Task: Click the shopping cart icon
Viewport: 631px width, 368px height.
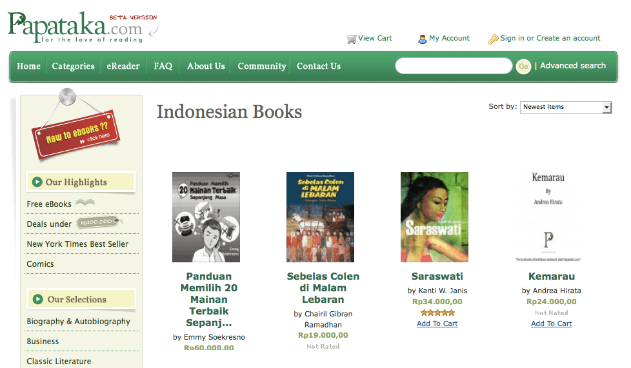Action: coord(352,39)
